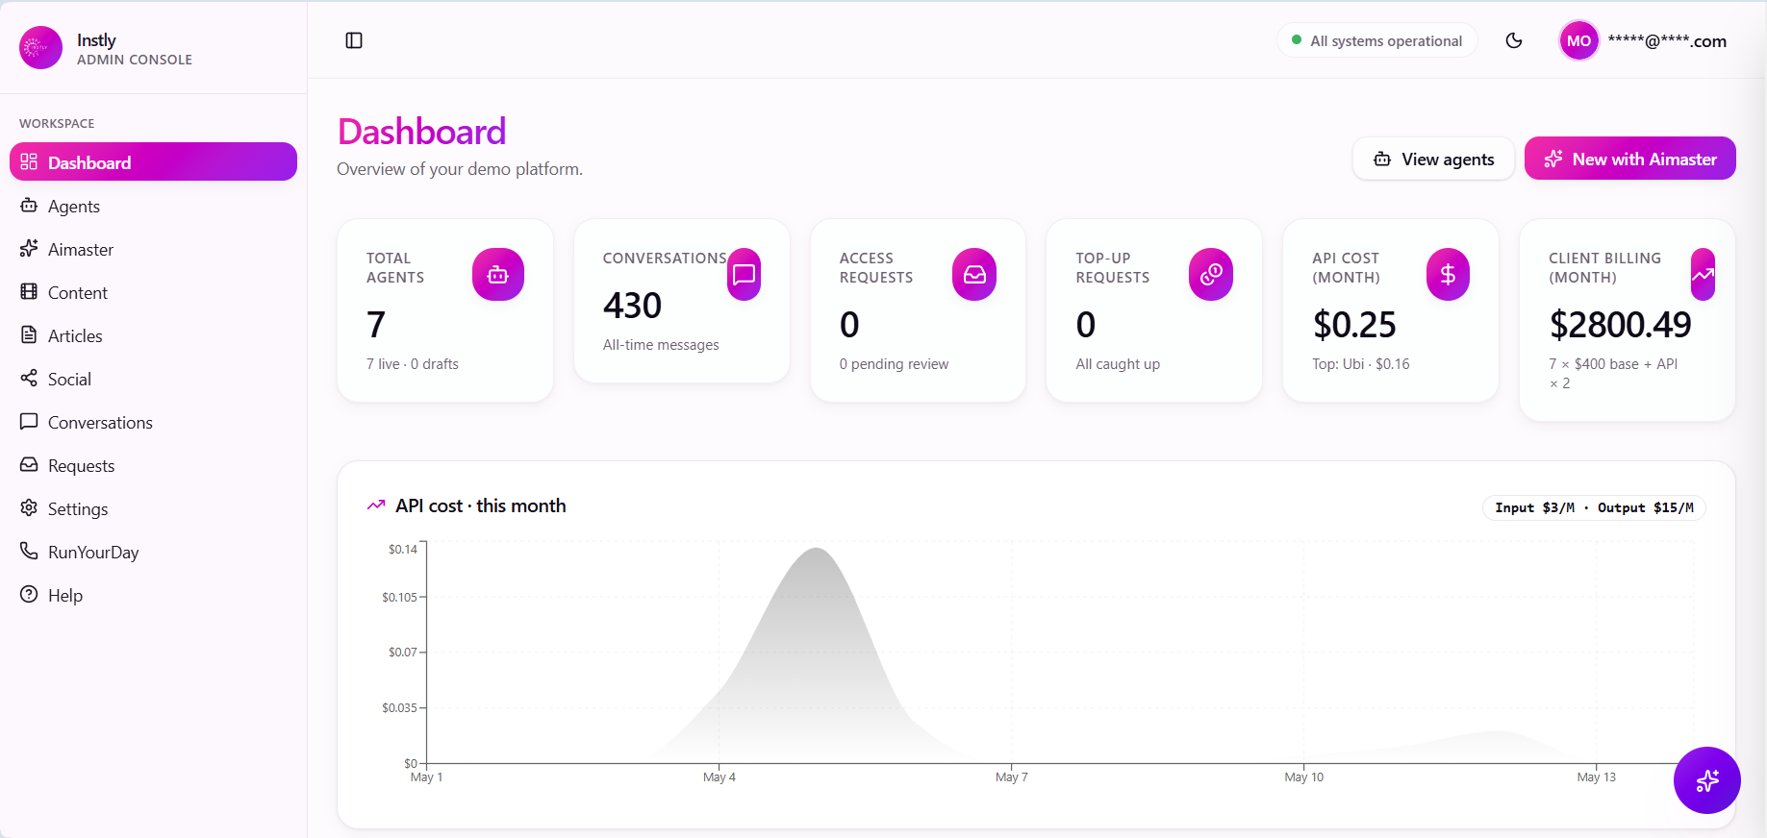Click the Dashboard page heading
1767x838 pixels.
click(421, 132)
